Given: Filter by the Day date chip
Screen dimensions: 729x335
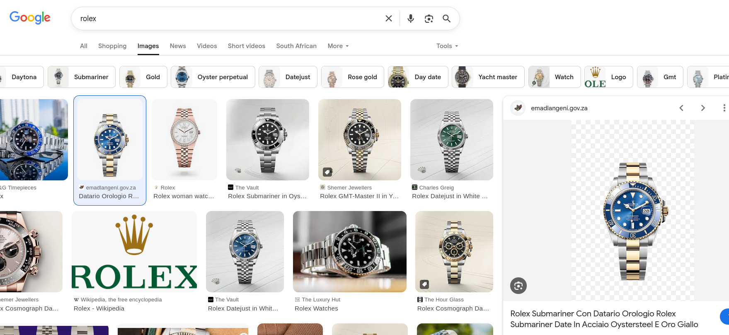Looking at the screenshot, I should (x=418, y=77).
